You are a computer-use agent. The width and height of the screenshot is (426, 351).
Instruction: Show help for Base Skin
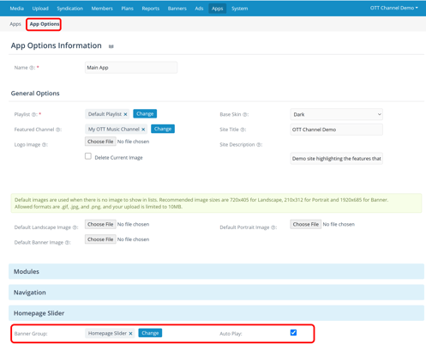pos(245,114)
